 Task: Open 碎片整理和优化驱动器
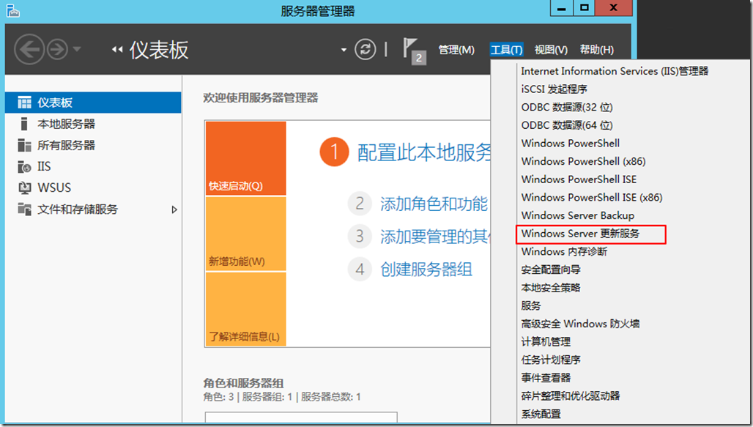pyautogui.click(x=571, y=396)
